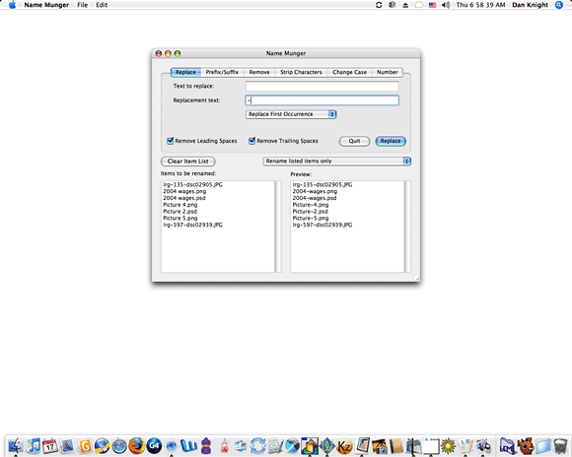Image resolution: width=572 pixels, height=457 pixels.
Task: Launch Safari compass icon in Dock
Action: click(x=119, y=446)
